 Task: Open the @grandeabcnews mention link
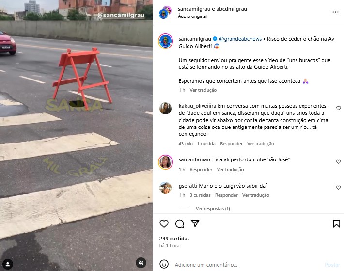[240, 39]
